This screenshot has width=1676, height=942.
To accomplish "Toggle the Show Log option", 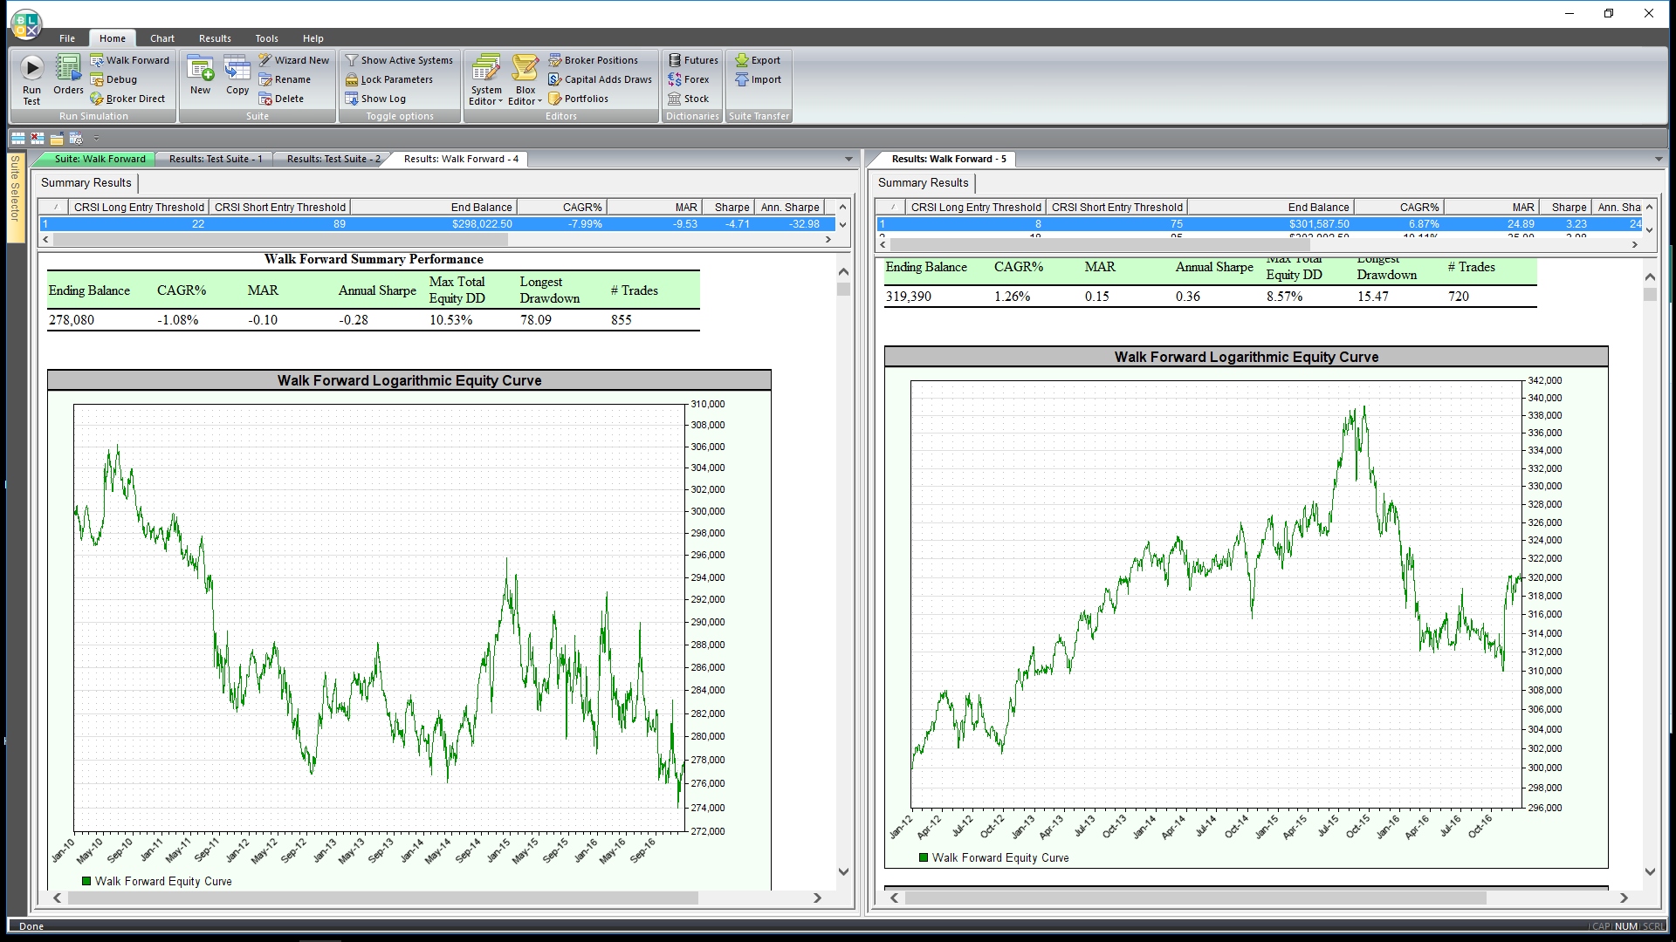I will pyautogui.click(x=375, y=99).
